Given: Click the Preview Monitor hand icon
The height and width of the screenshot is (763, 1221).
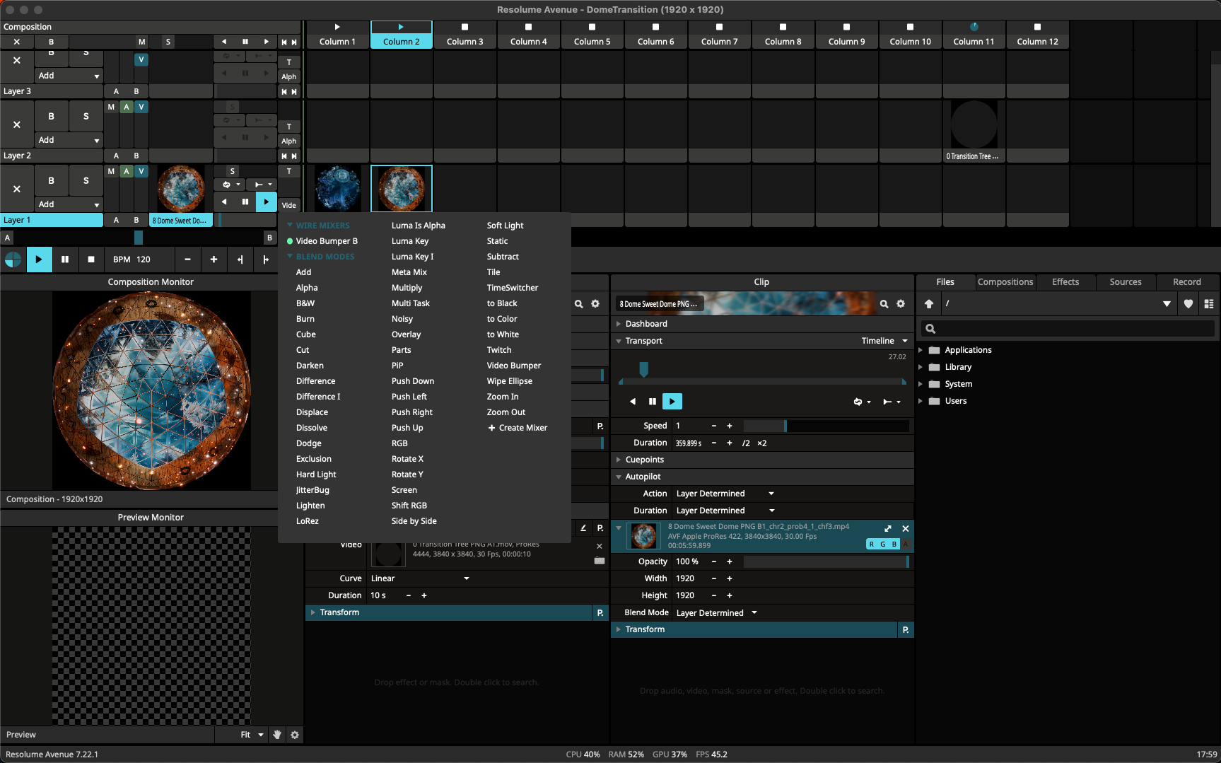Looking at the screenshot, I should 277,735.
